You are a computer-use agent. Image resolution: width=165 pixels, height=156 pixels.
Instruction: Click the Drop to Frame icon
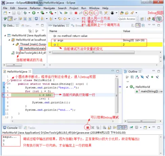click(101, 13)
